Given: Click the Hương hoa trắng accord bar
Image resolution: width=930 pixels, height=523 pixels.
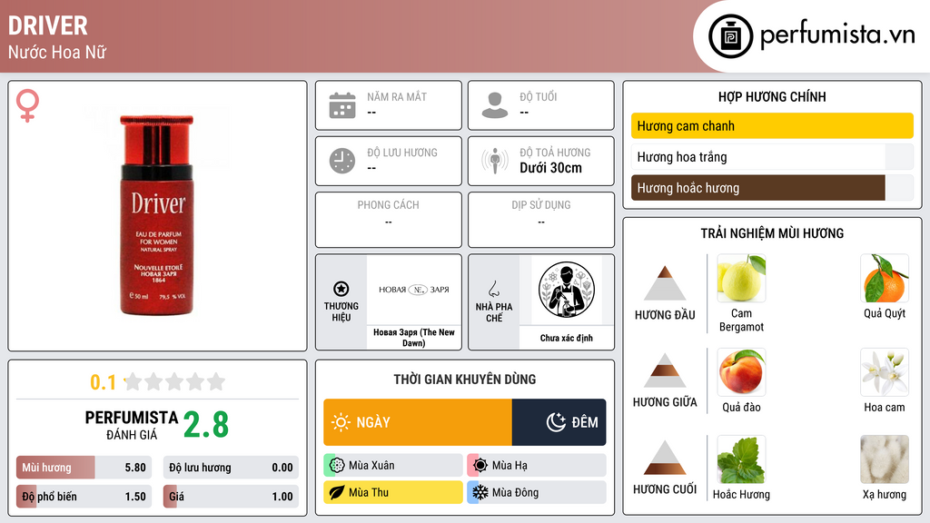Looking at the screenshot, I should click(x=772, y=157).
